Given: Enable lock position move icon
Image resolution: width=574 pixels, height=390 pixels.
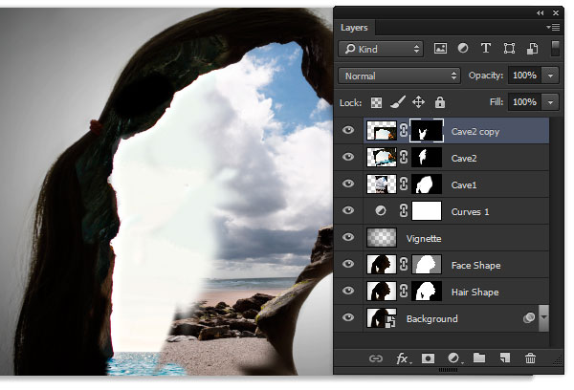Looking at the screenshot, I should 418,102.
